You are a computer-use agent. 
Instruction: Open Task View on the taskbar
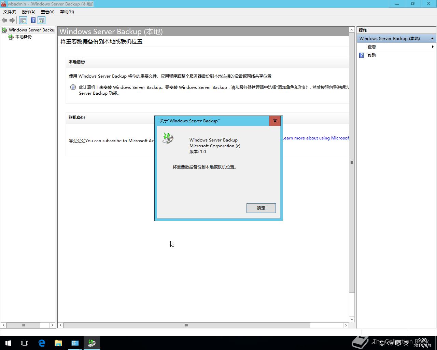25,343
